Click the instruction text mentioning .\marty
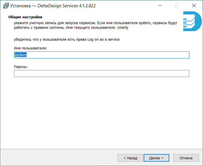203x166 pixels. (x=96, y=25)
